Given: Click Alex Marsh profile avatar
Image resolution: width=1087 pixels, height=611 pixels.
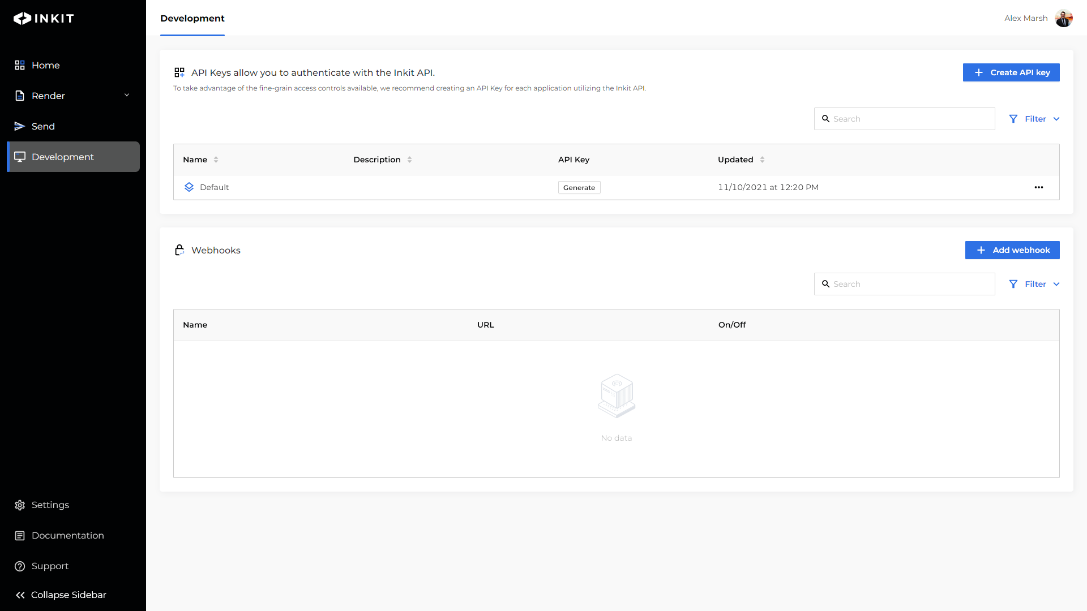Looking at the screenshot, I should coord(1063,18).
